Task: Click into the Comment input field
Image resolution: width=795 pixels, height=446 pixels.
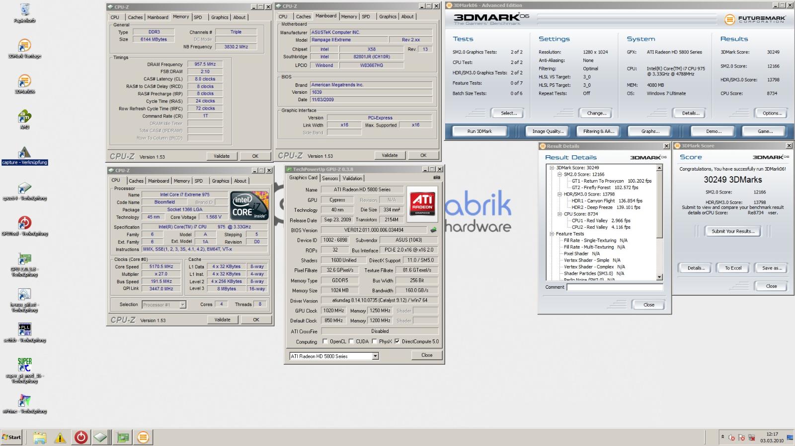Action: (x=615, y=287)
